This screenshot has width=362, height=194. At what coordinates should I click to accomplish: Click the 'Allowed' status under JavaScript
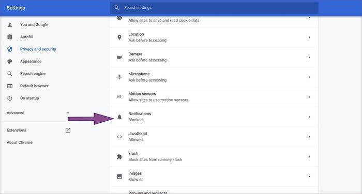135,140
